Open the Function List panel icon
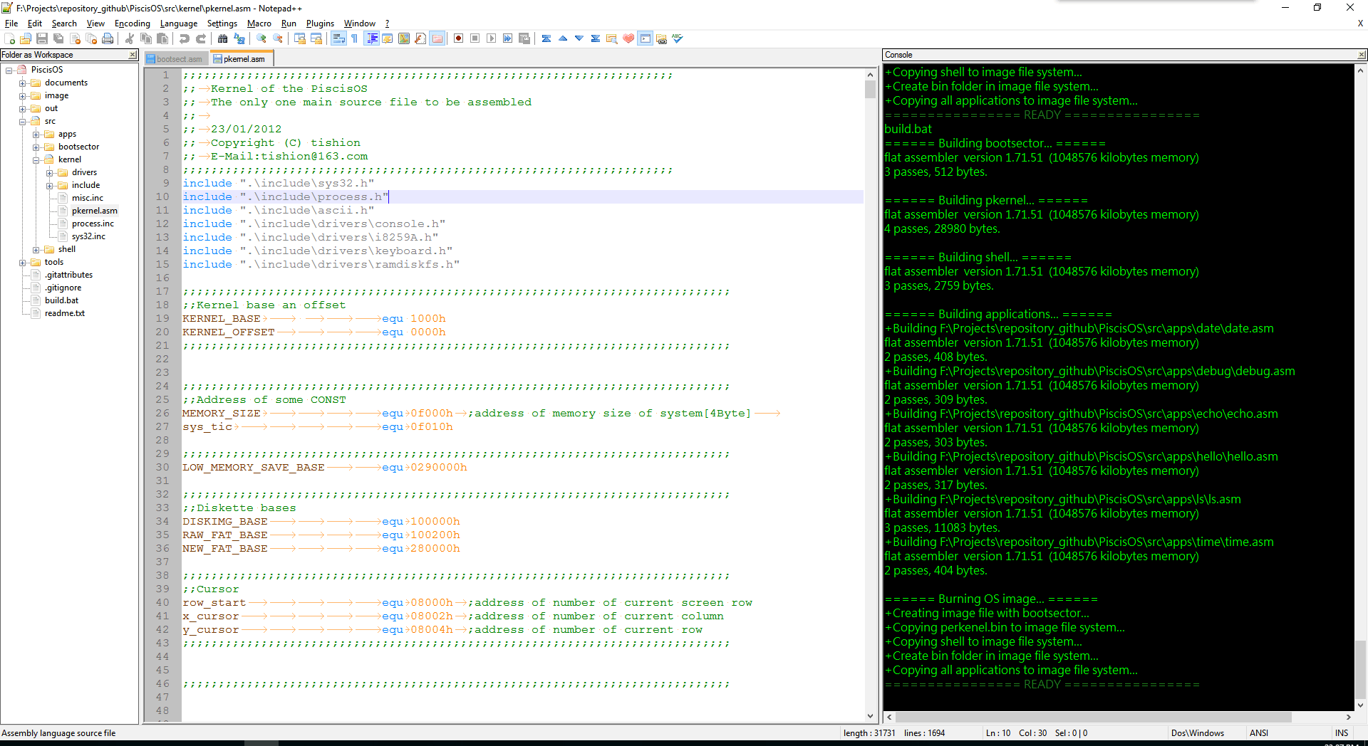Viewport: 1368px width, 746px height. [420, 38]
